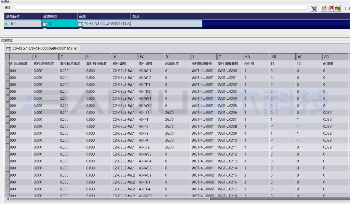
Task: Click the 资源类型 column header
Action: click(59, 16)
